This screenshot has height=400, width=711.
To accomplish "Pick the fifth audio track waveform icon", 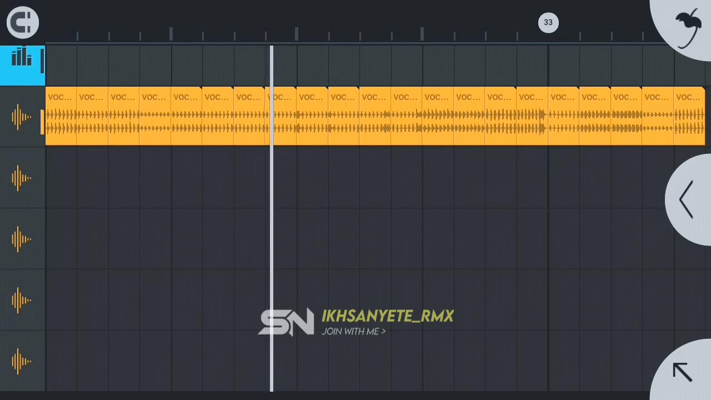I will point(21,361).
